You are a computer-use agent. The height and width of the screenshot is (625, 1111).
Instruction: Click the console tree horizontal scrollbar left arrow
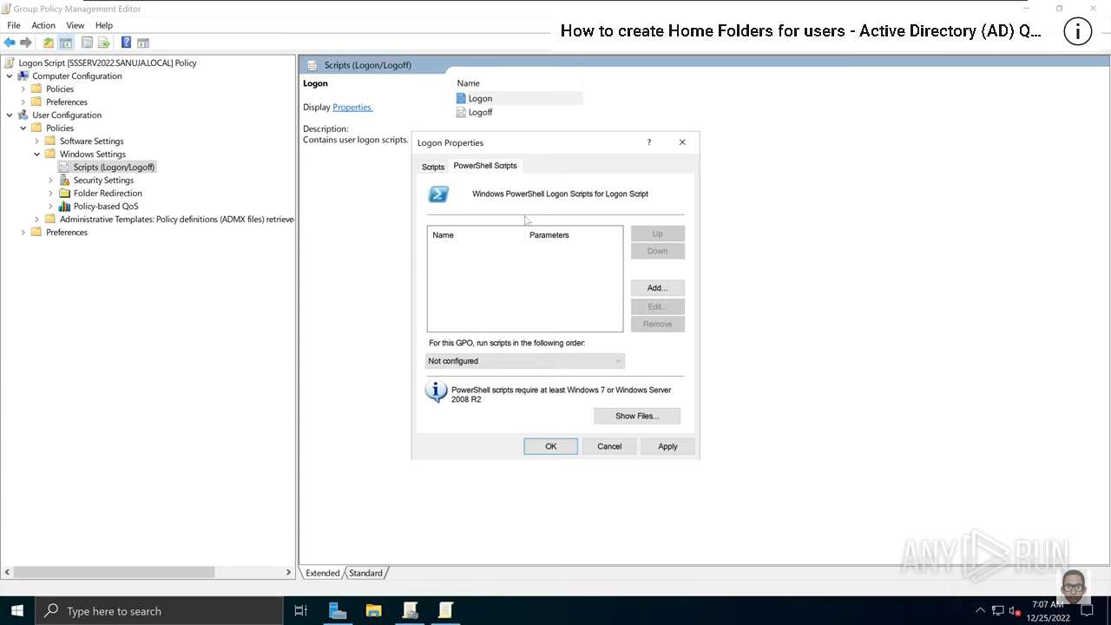tap(8, 572)
